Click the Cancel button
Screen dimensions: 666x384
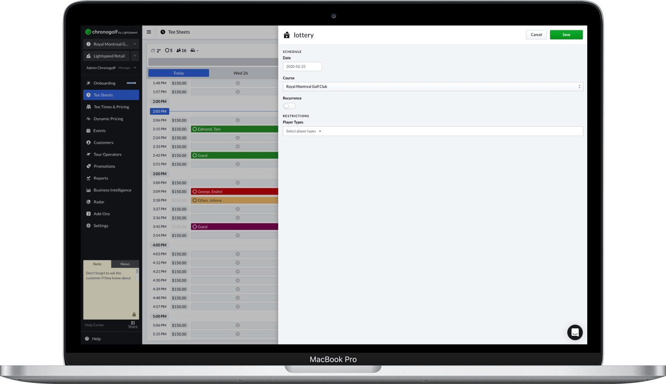click(536, 35)
